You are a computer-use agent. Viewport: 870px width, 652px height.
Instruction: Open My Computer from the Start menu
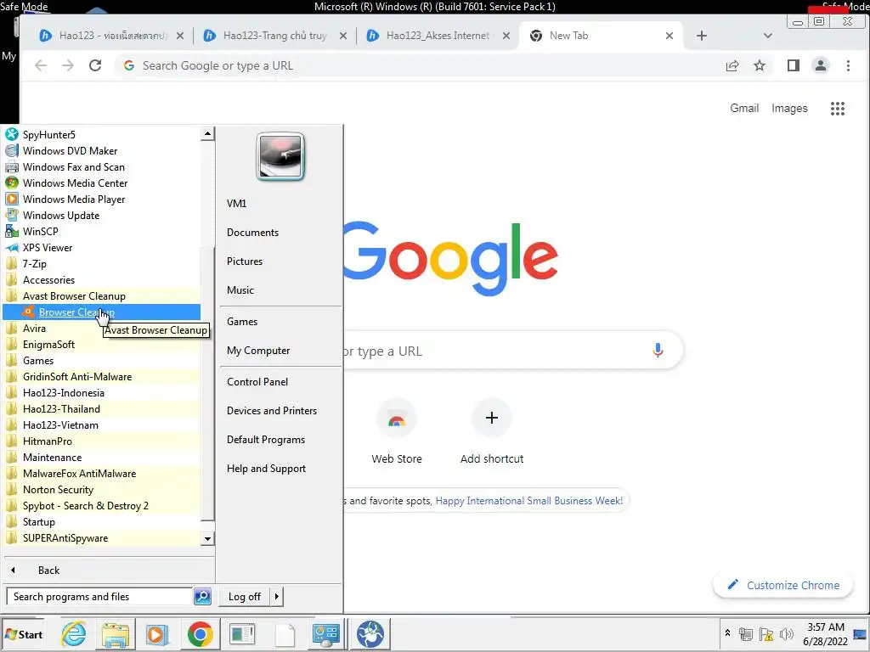tap(258, 351)
